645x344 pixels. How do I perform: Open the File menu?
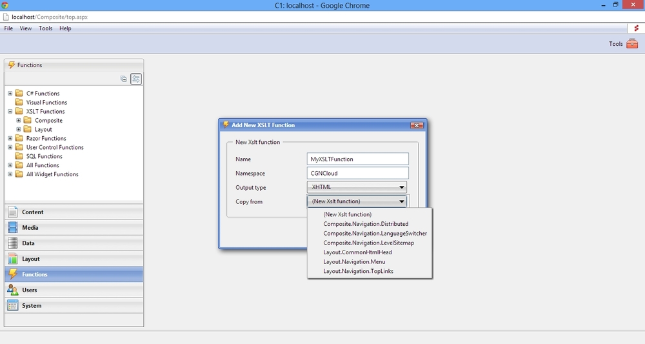[x=8, y=28]
